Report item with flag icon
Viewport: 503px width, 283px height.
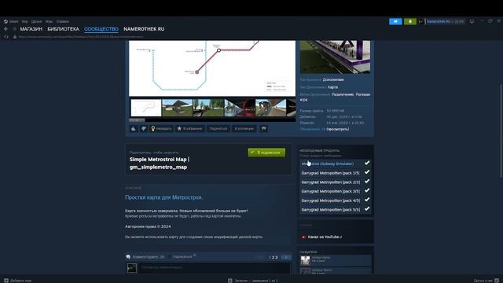coord(264,129)
